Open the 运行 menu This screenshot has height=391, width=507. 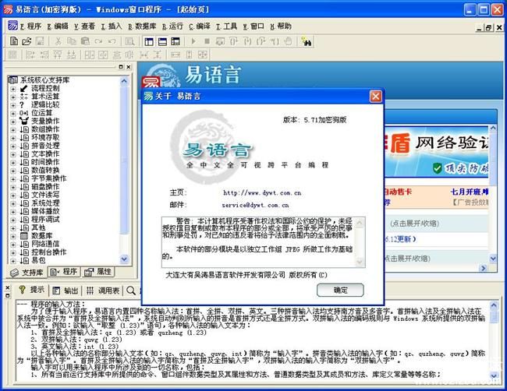click(172, 26)
